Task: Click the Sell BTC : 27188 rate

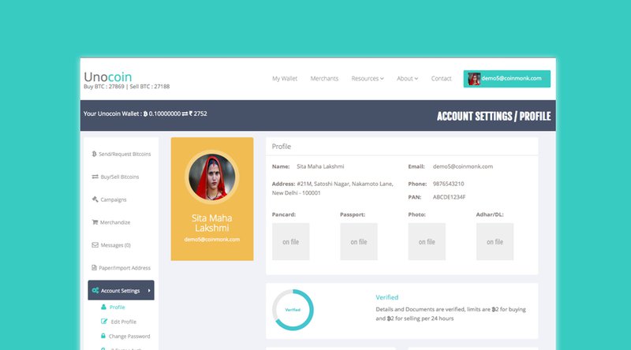Action: tap(150, 87)
